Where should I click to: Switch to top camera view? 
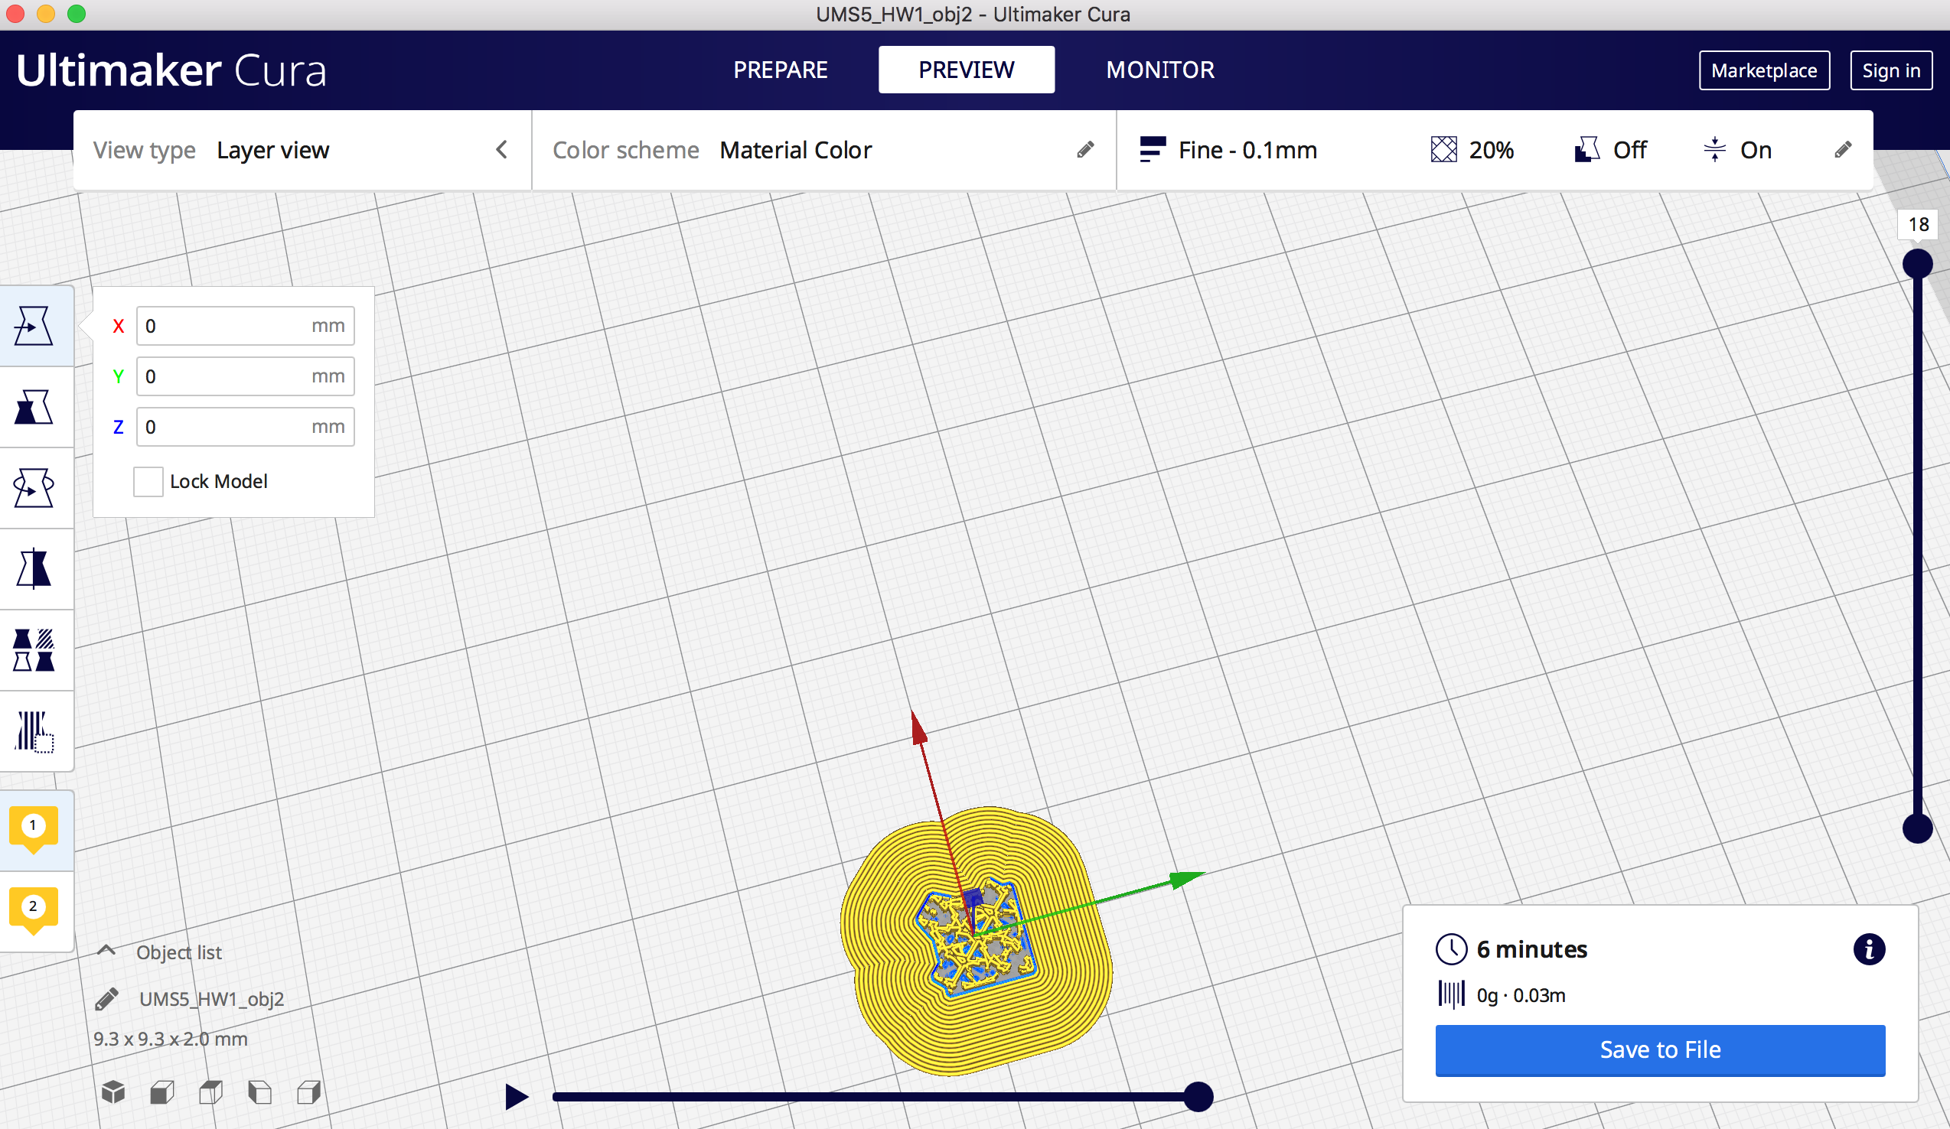(x=210, y=1092)
